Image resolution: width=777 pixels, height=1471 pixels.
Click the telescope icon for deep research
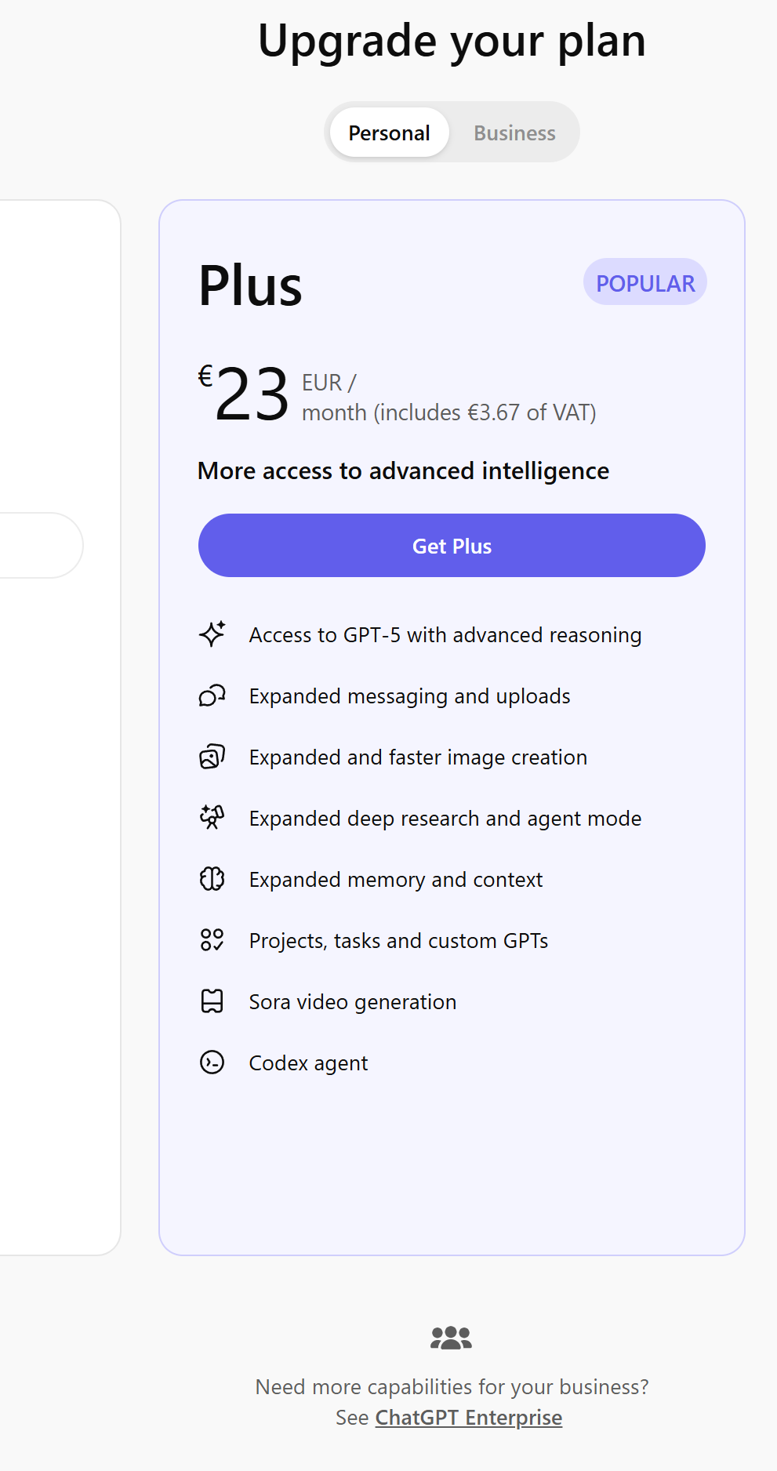(x=212, y=817)
